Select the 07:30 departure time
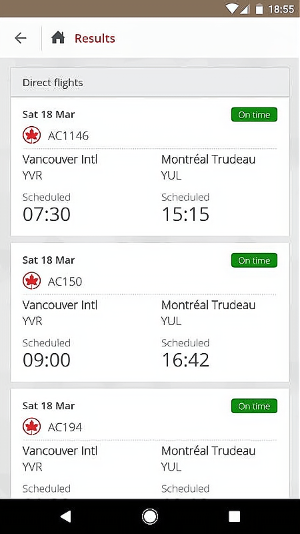300x534 pixels. click(47, 214)
